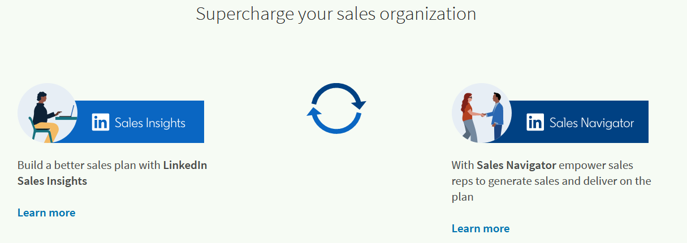This screenshot has width=687, height=243.
Task: Click bold "Sales Navigator" in the description
Action: 517,166
